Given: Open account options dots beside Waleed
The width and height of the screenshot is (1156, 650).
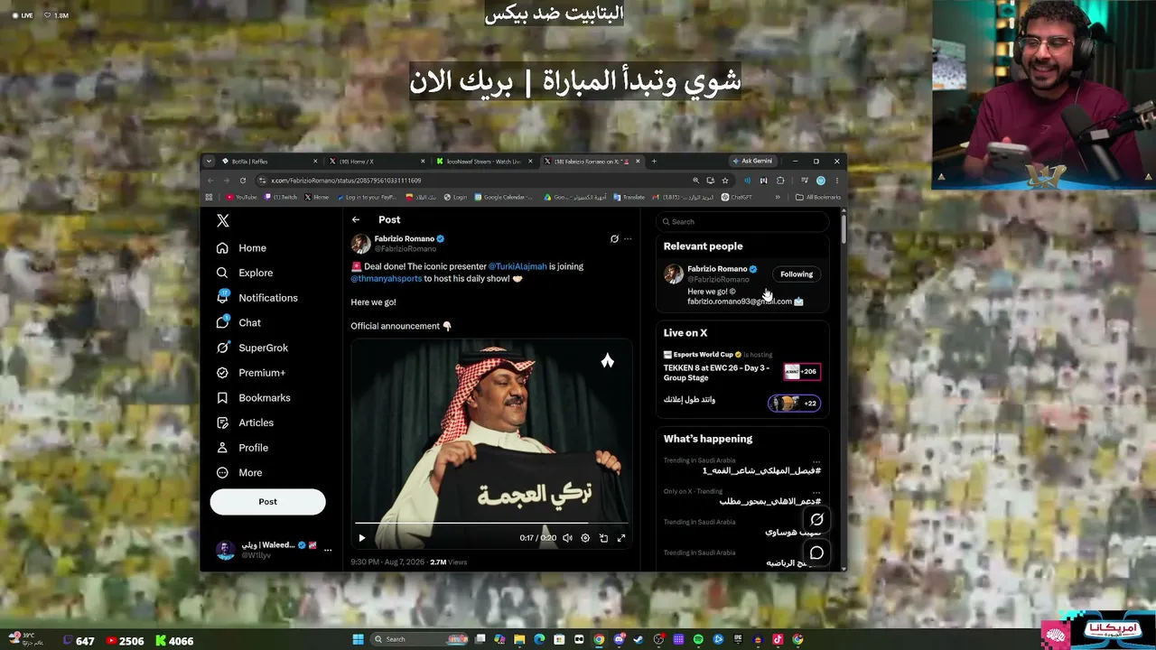Looking at the screenshot, I should tap(328, 550).
